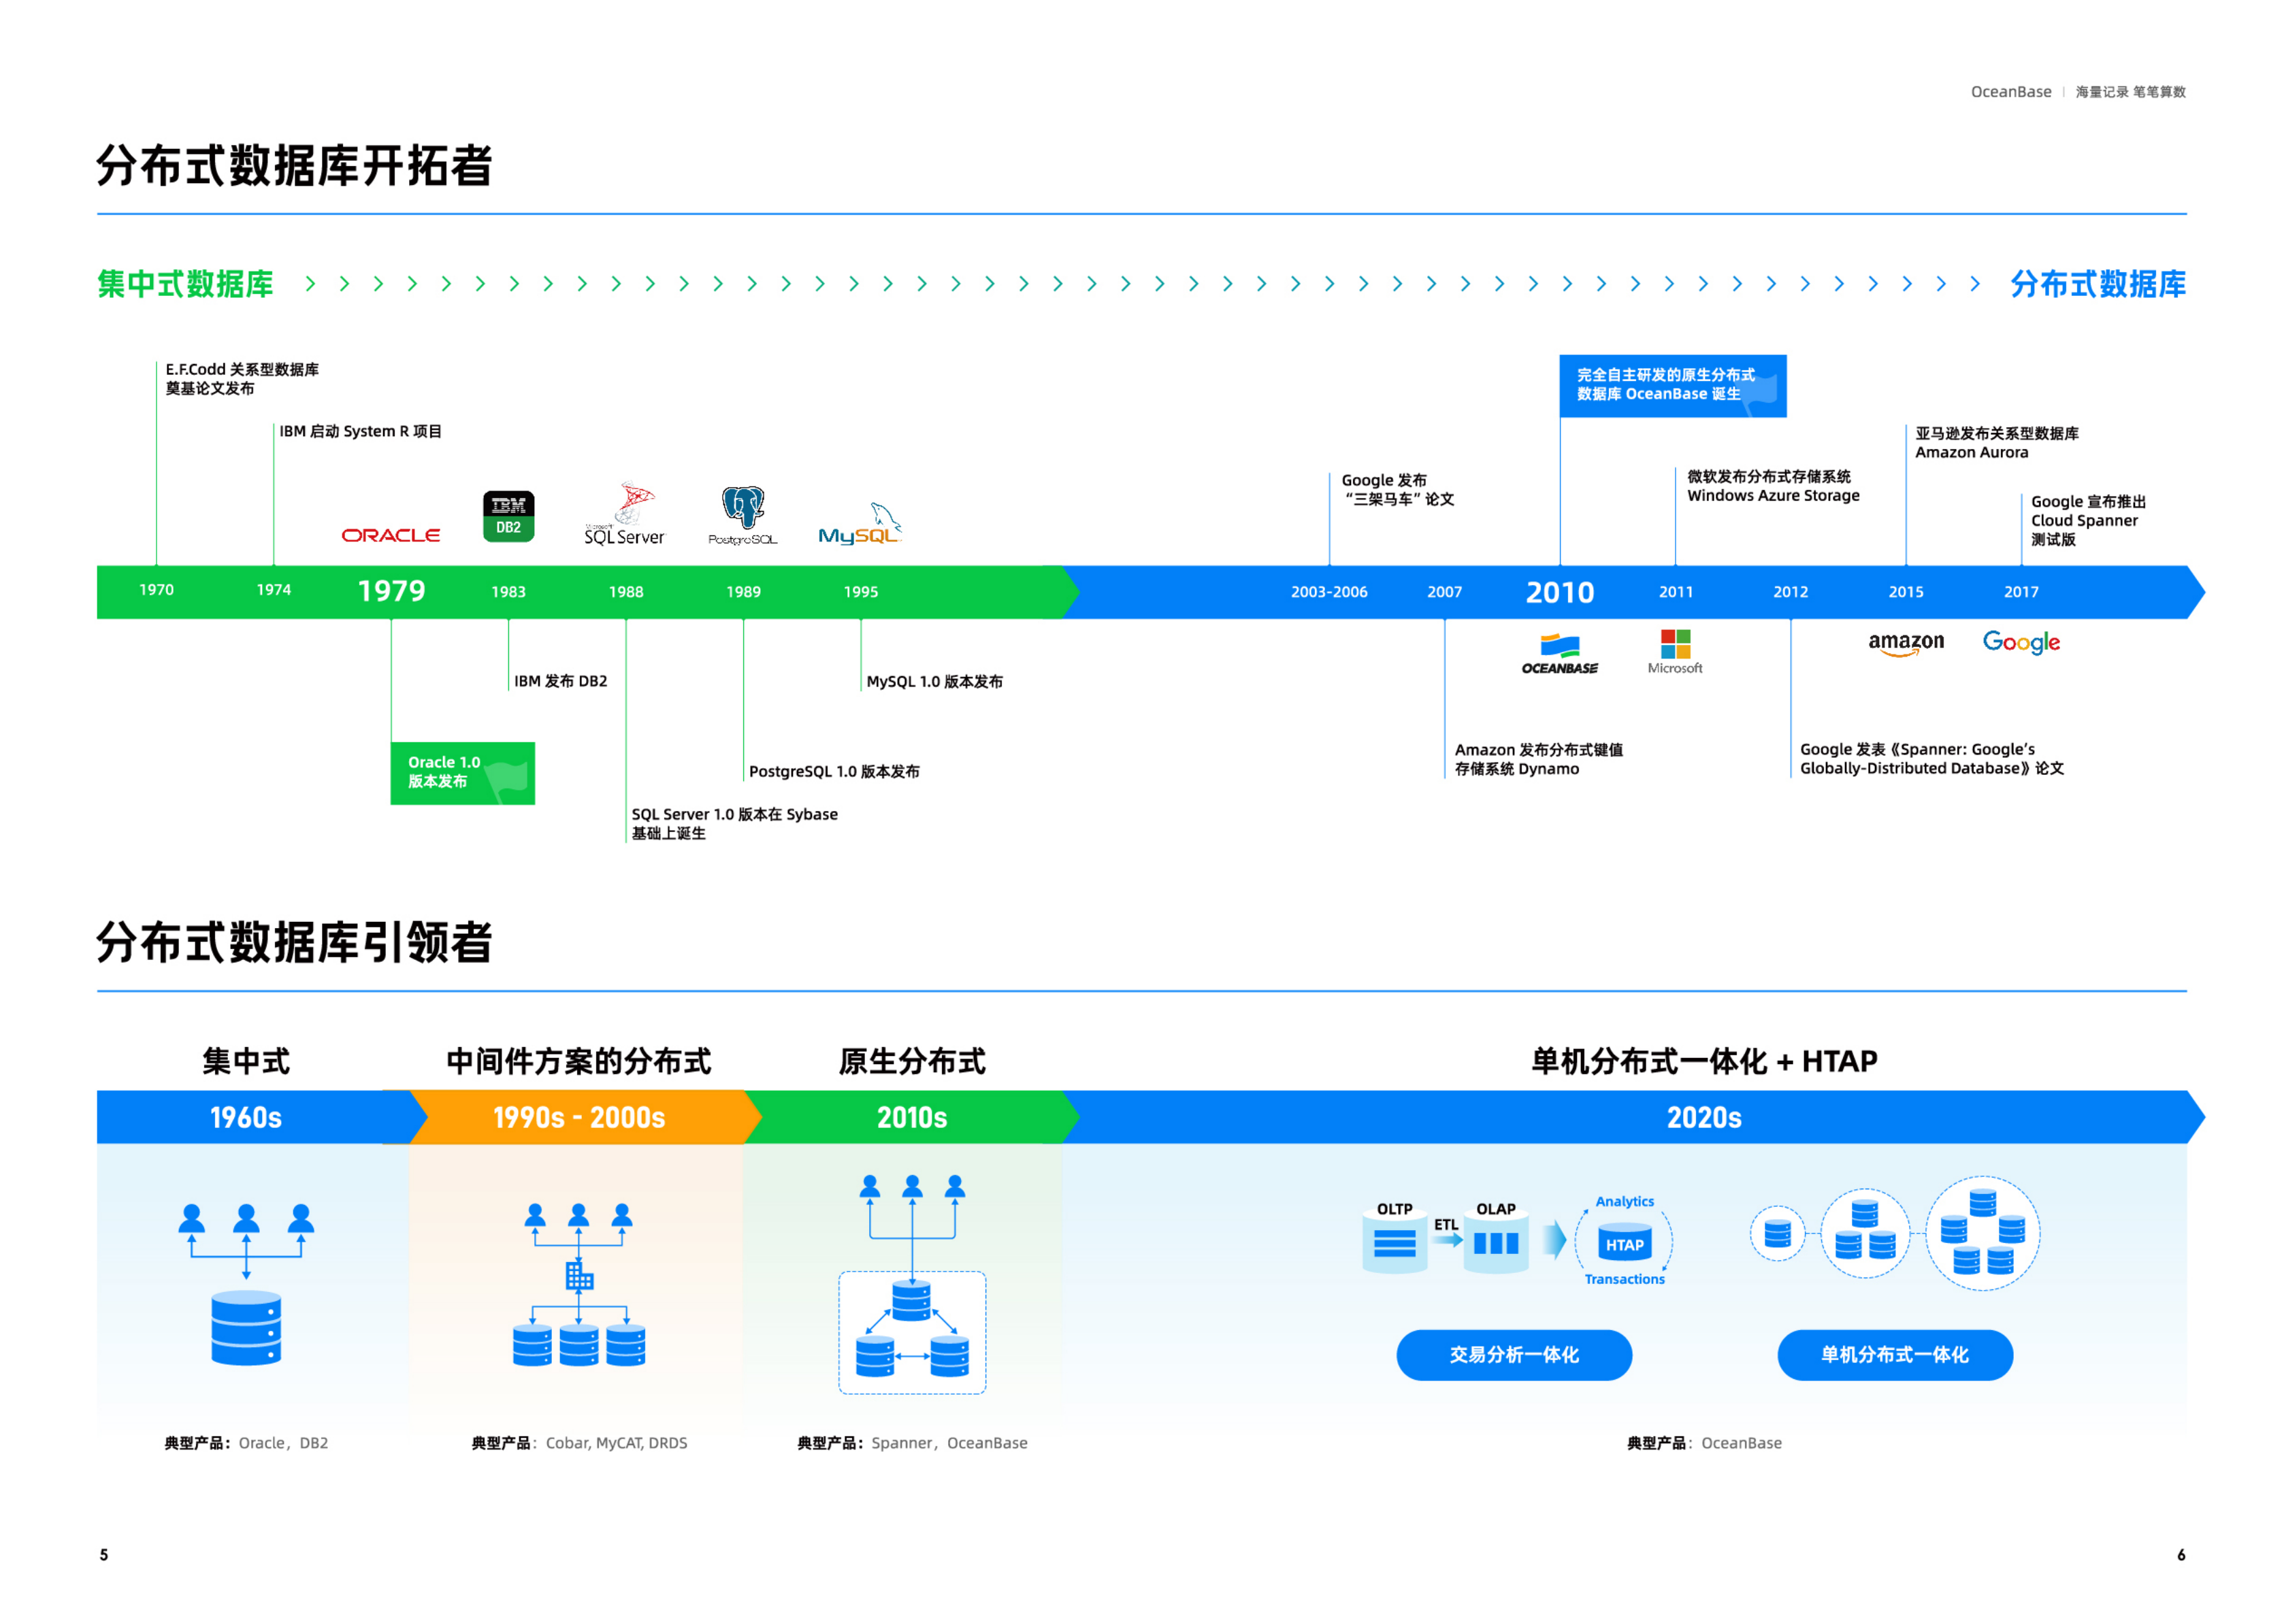Click the 1988 timeline marker
Viewport: 2284px width, 1624px height.
tap(626, 592)
